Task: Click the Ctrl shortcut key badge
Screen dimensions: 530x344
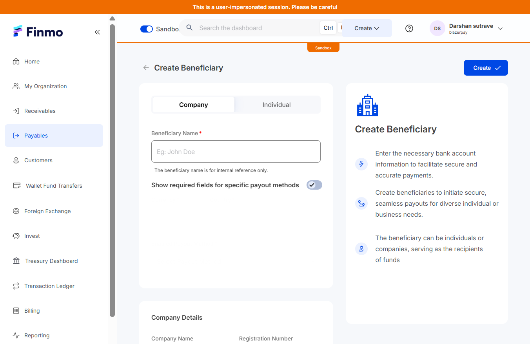Action: point(328,28)
